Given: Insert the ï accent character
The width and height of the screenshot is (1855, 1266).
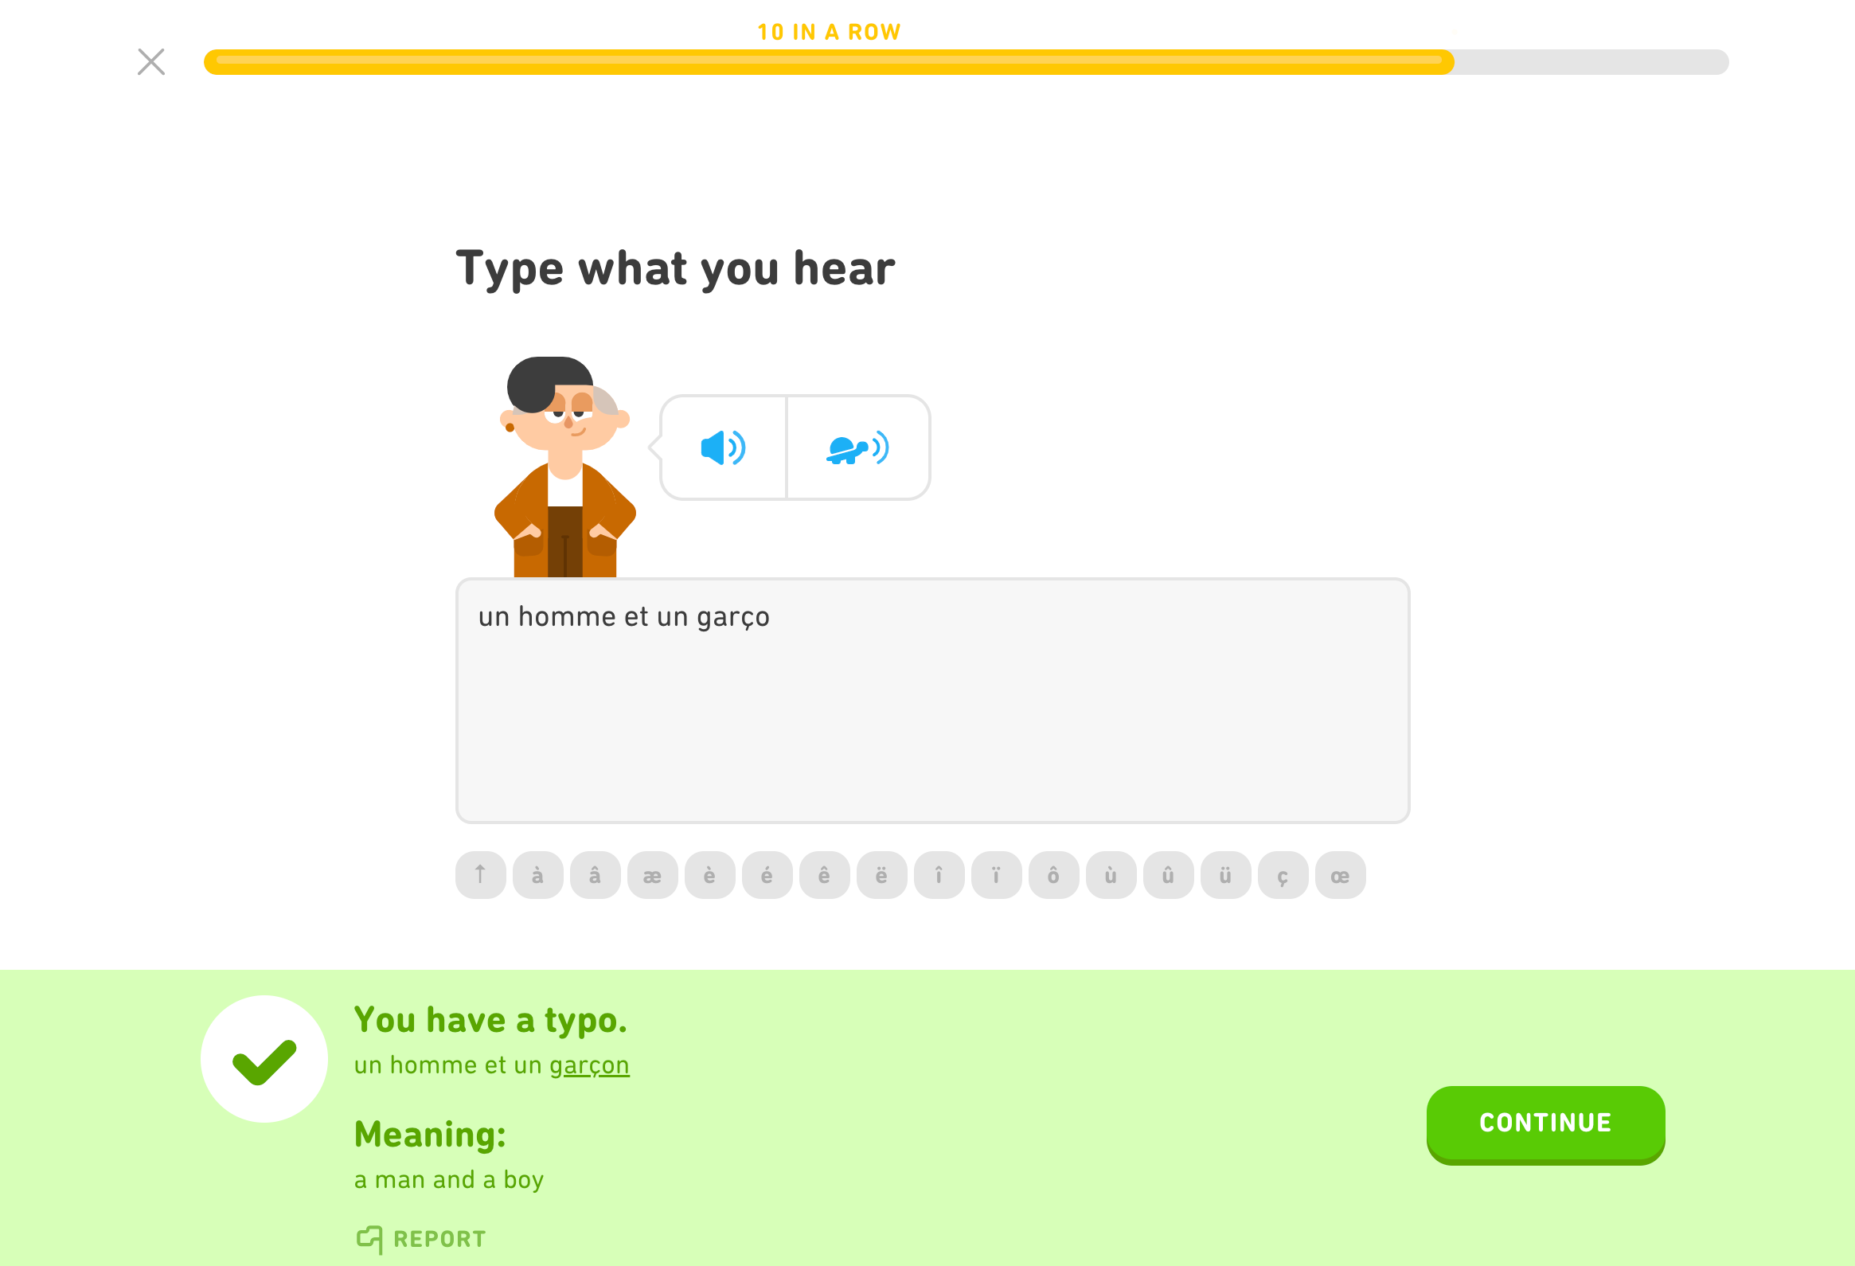Looking at the screenshot, I should (997, 875).
